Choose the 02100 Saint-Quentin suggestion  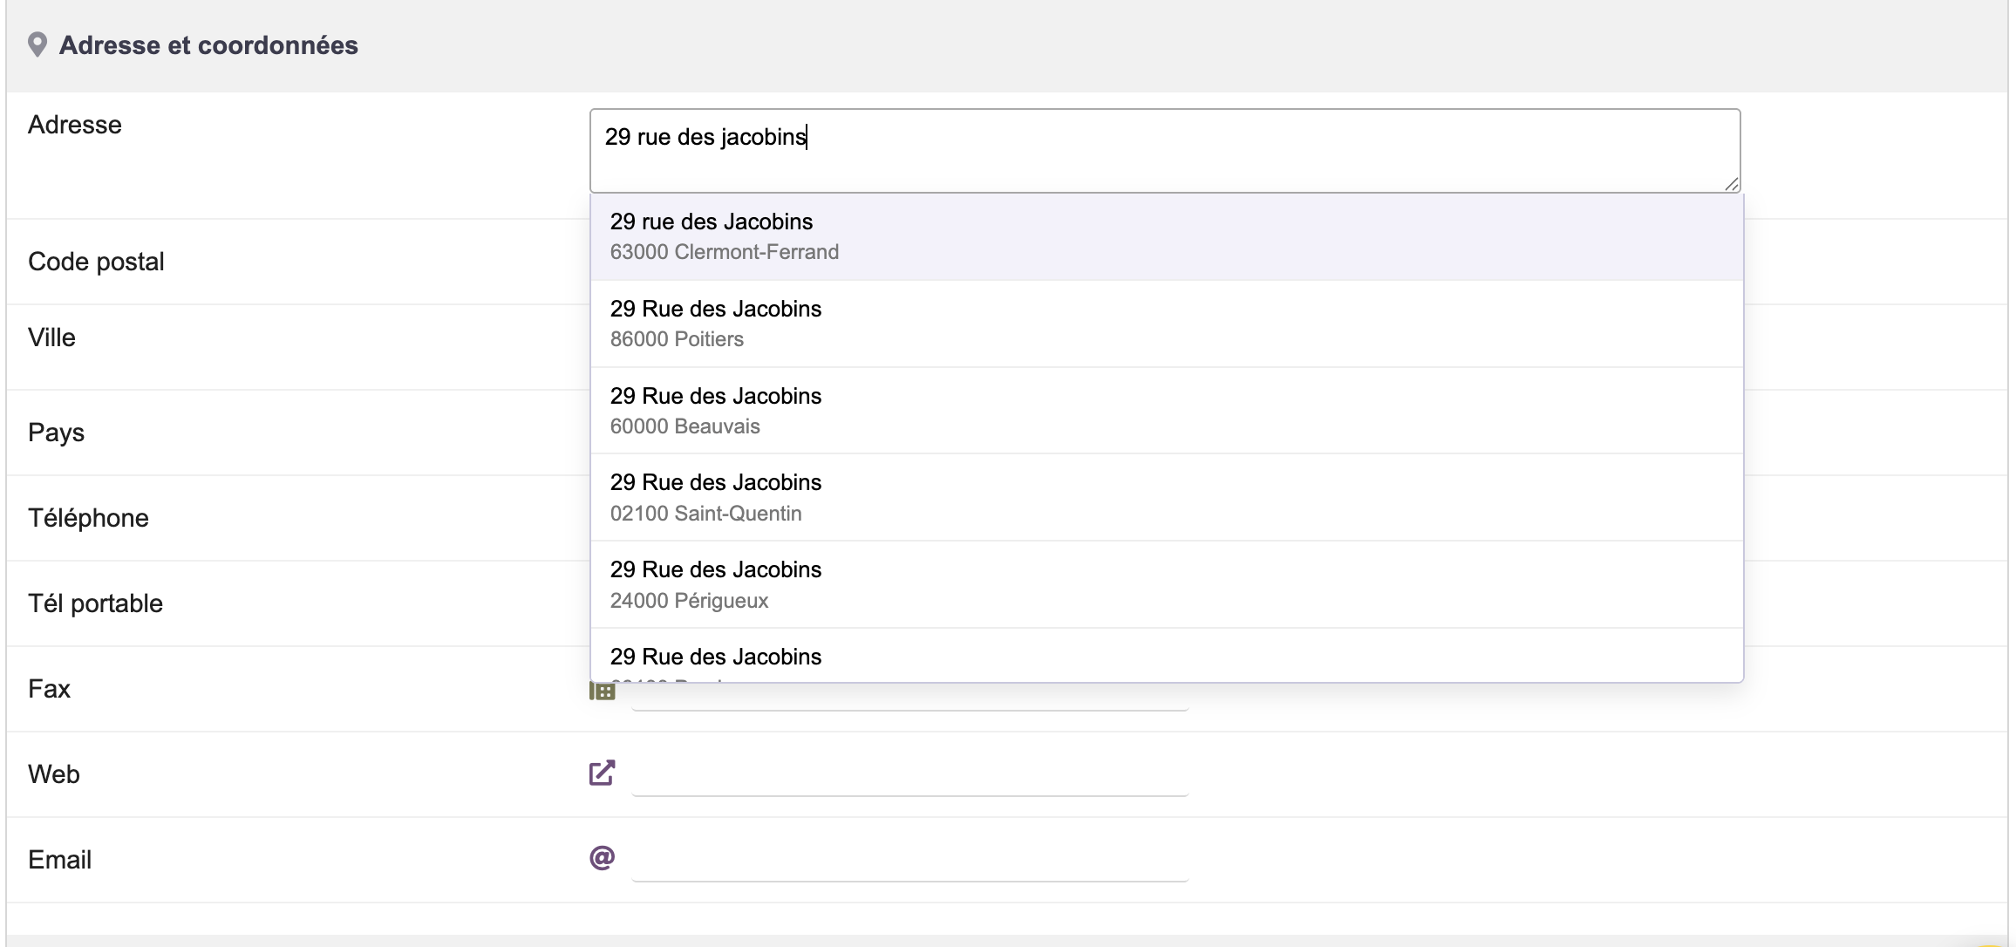1167,497
